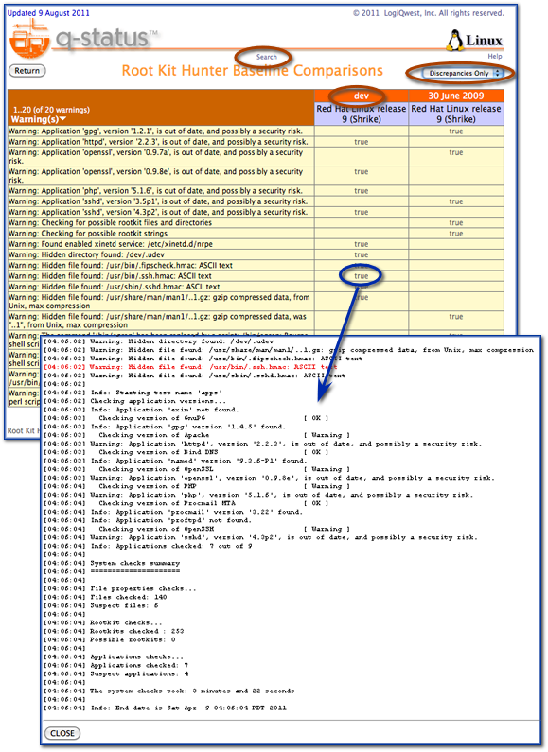Click log line 'Possible rootkits: 0'
The height and width of the screenshot is (752, 548).
(110, 639)
